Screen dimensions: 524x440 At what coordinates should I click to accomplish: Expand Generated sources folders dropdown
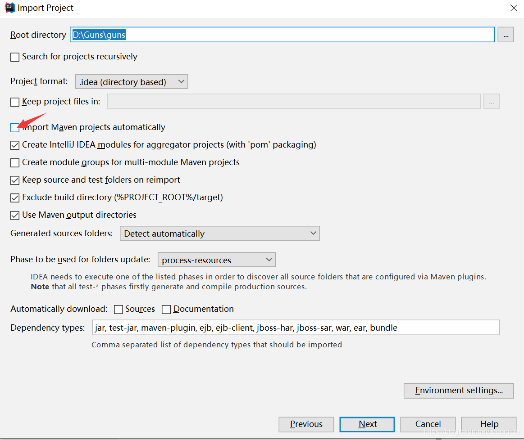coord(220,233)
